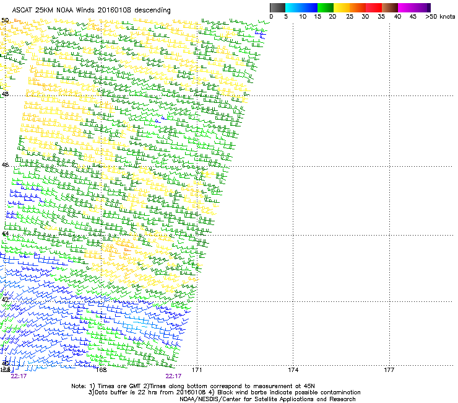Click the left purple '22:17' time label
This screenshot has height=403, width=458.
pyautogui.click(x=19, y=376)
